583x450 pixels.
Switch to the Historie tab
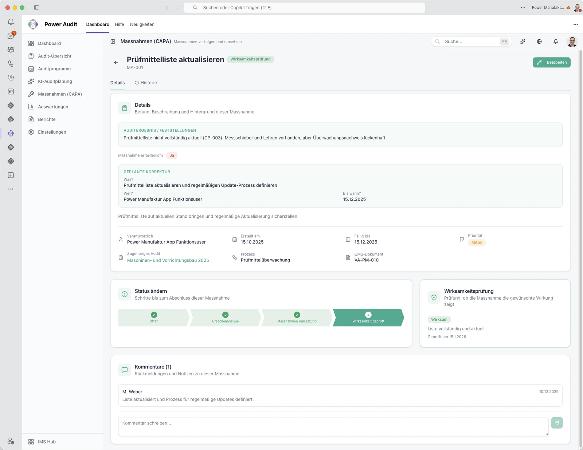[x=146, y=83]
